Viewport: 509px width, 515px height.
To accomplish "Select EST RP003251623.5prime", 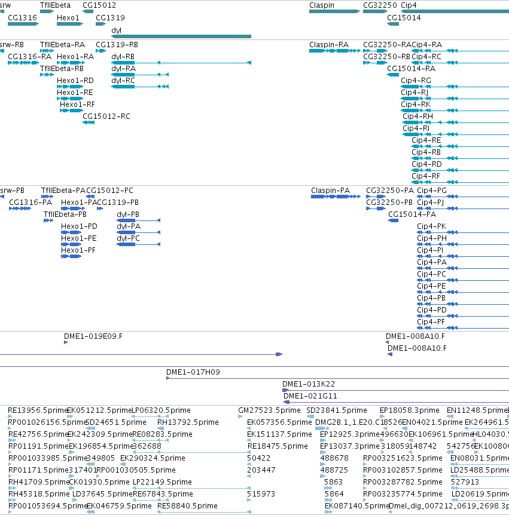I will tap(365, 464).
